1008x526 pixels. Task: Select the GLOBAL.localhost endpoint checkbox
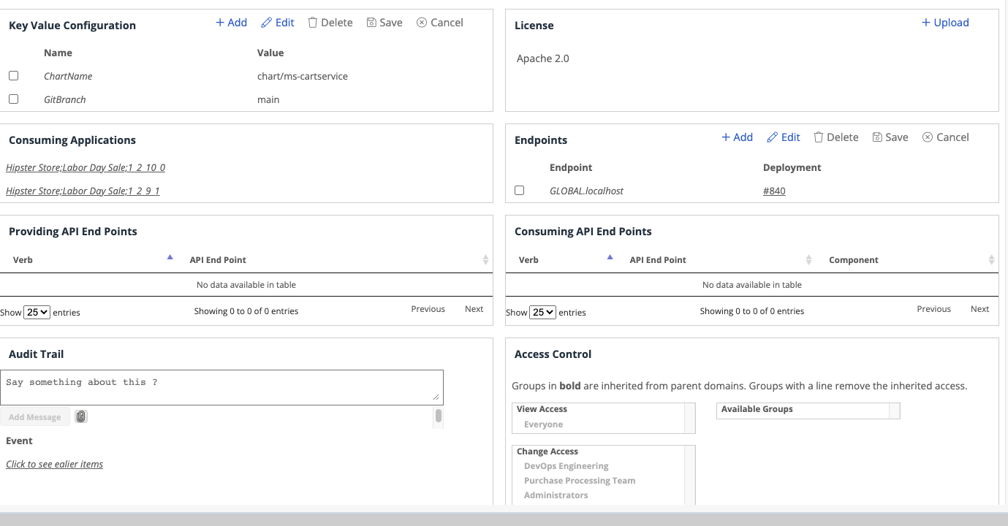520,191
